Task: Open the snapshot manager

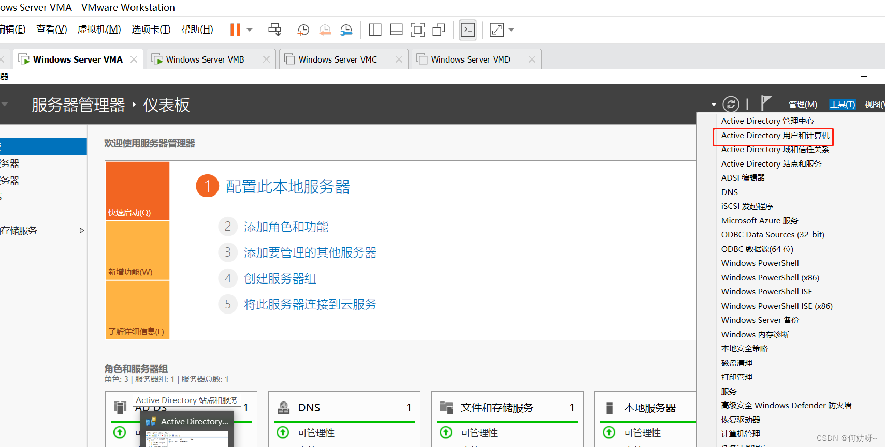Action: 346,30
